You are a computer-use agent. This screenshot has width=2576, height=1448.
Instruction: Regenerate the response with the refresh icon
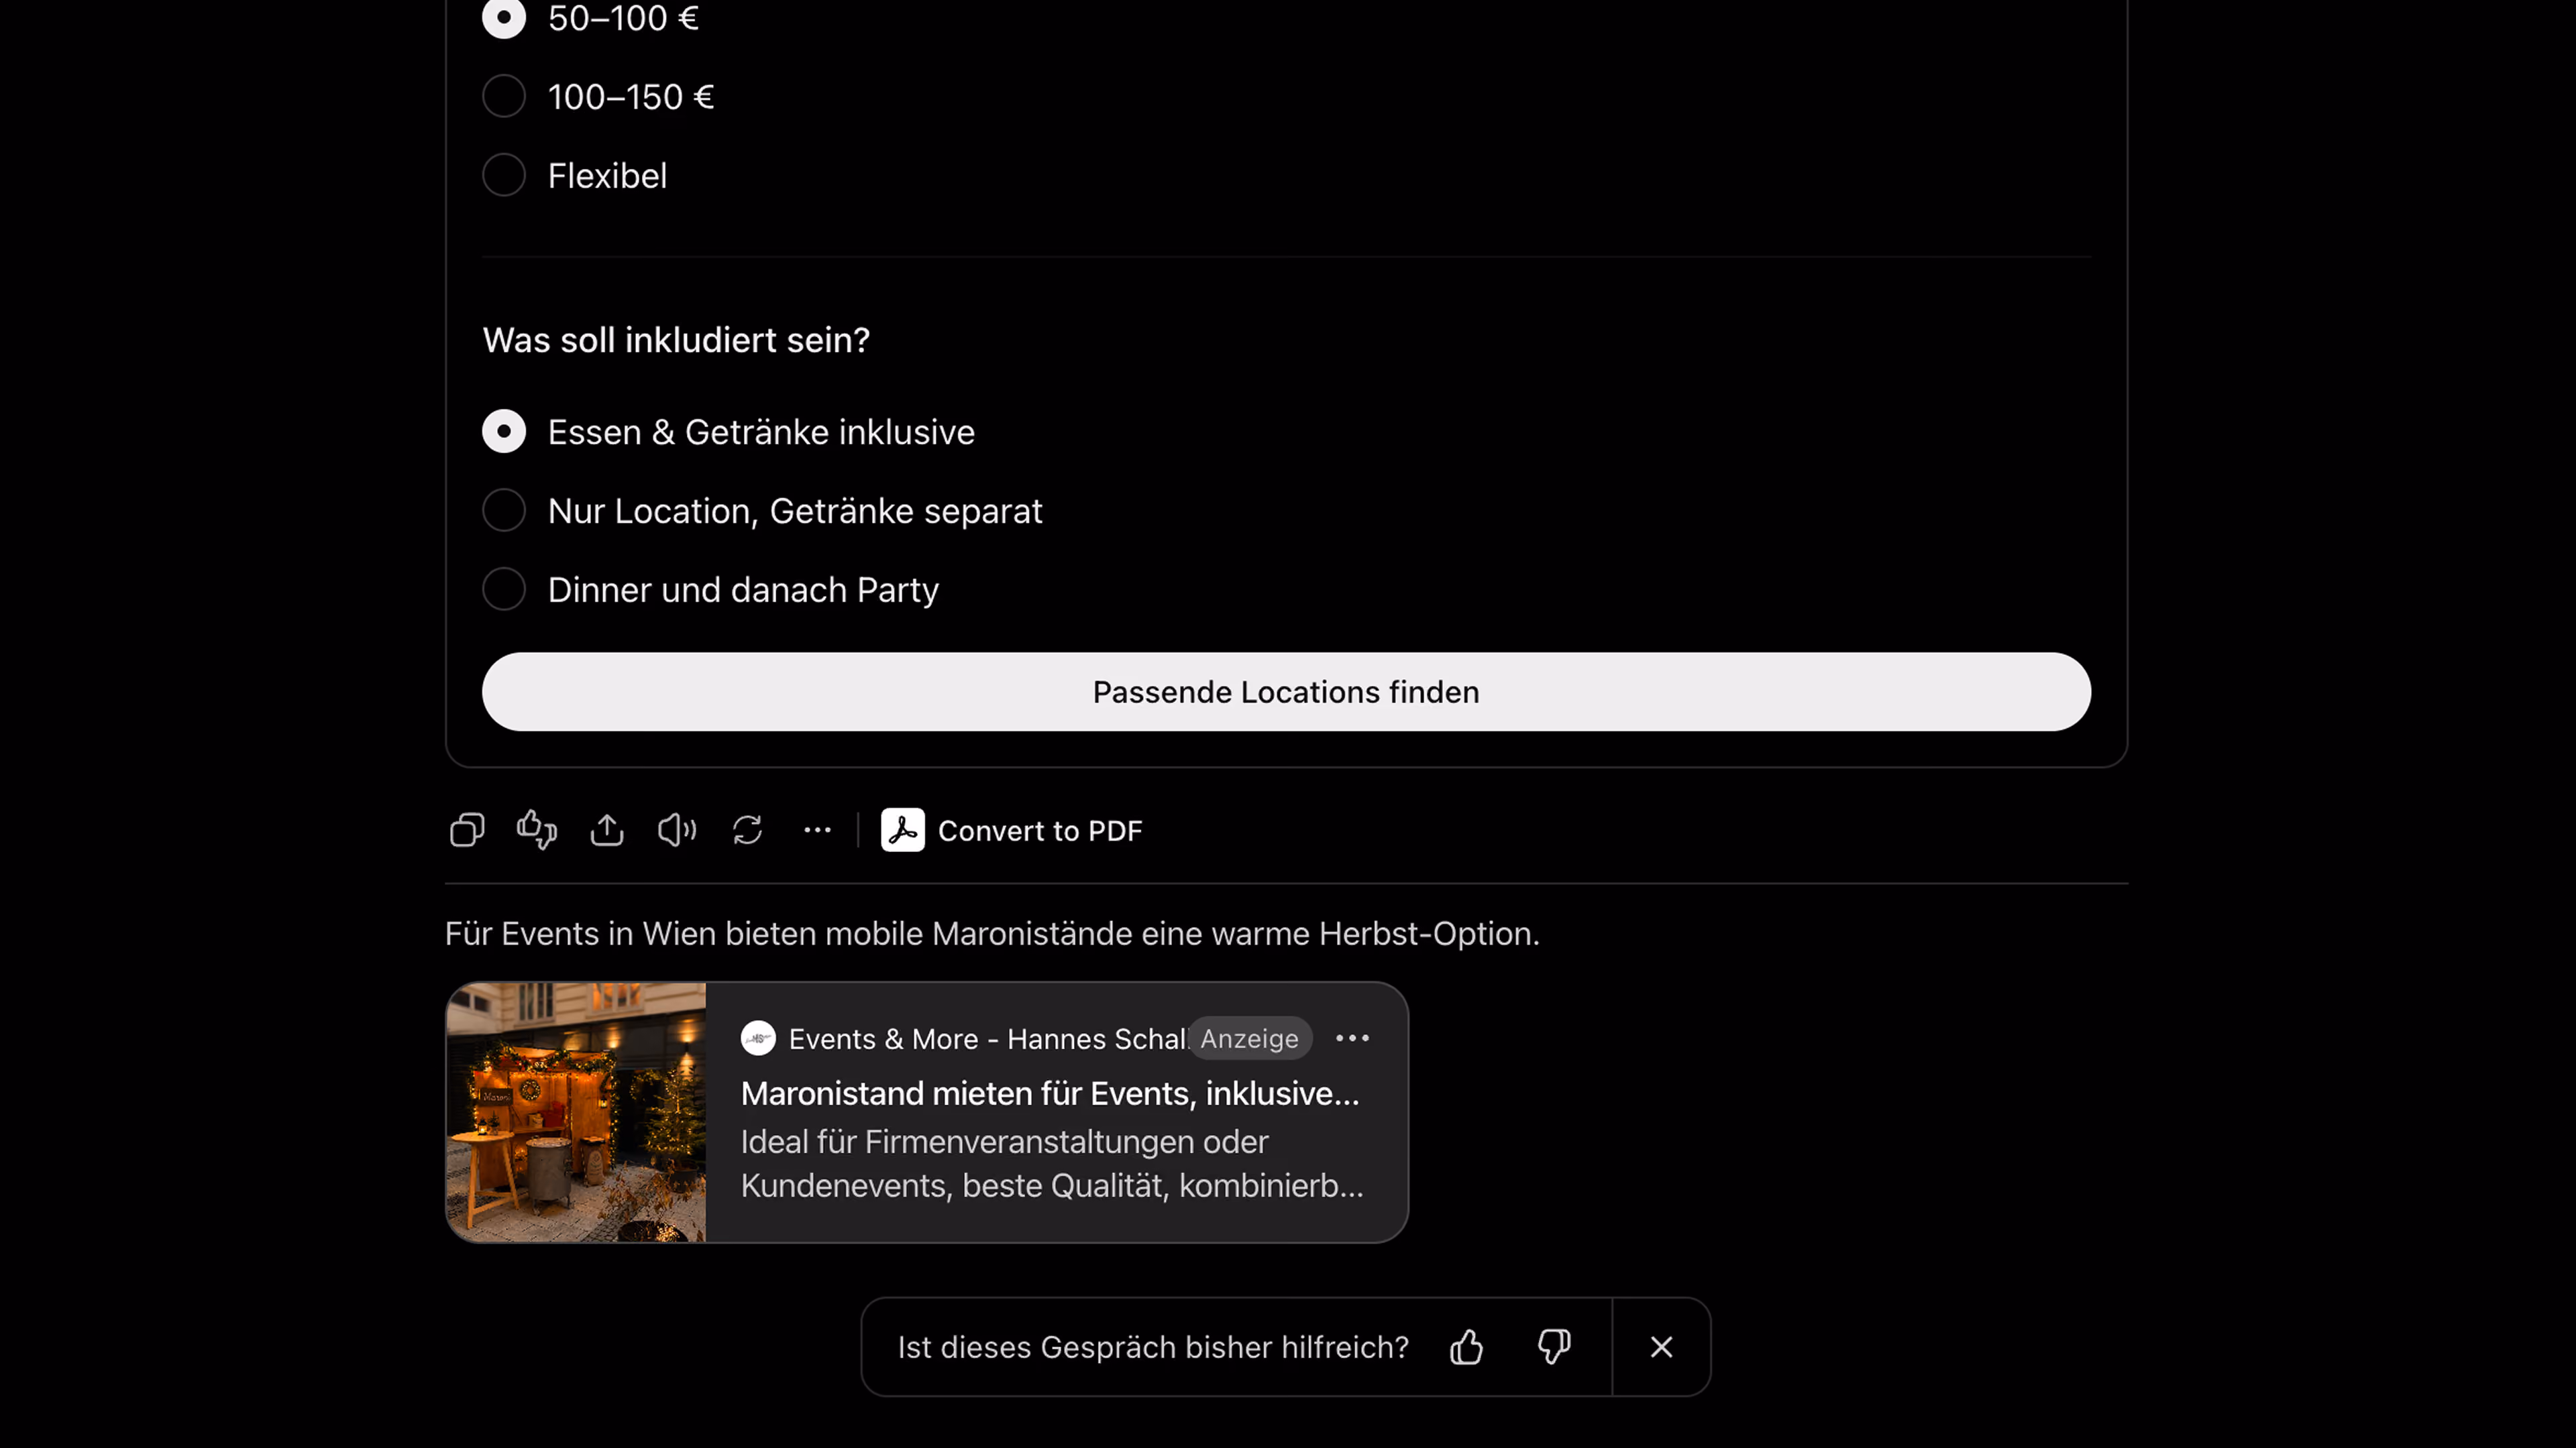click(748, 831)
